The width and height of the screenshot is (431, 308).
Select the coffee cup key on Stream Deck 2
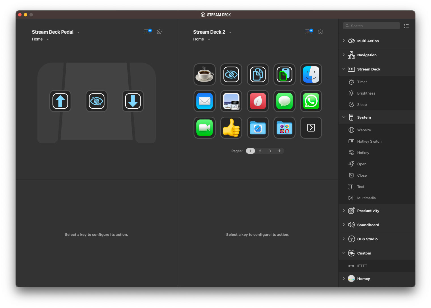tap(205, 74)
